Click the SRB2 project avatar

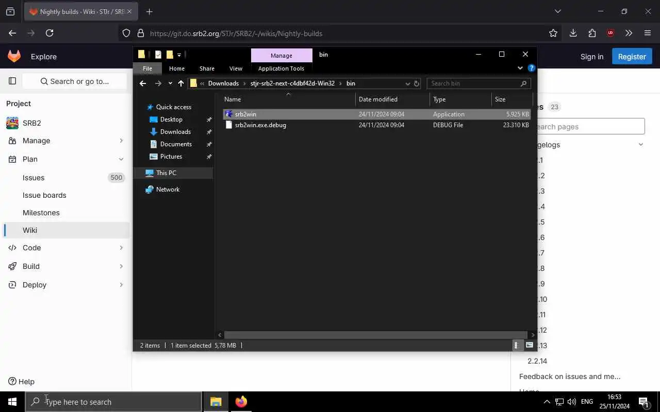pos(12,123)
